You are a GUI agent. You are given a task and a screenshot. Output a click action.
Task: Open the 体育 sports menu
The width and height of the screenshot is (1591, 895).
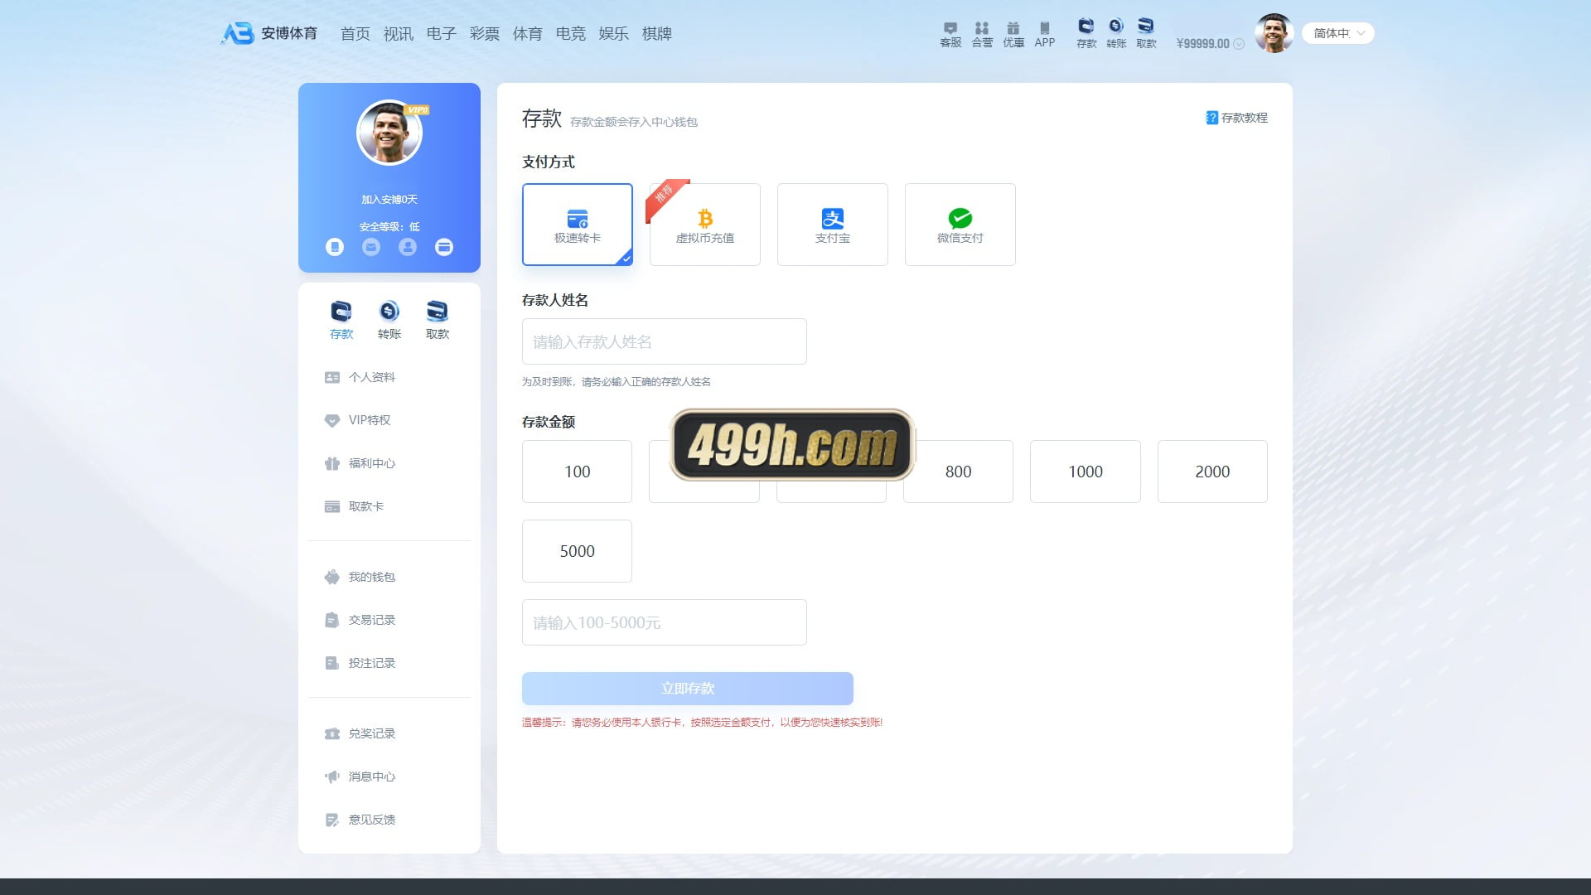point(528,34)
